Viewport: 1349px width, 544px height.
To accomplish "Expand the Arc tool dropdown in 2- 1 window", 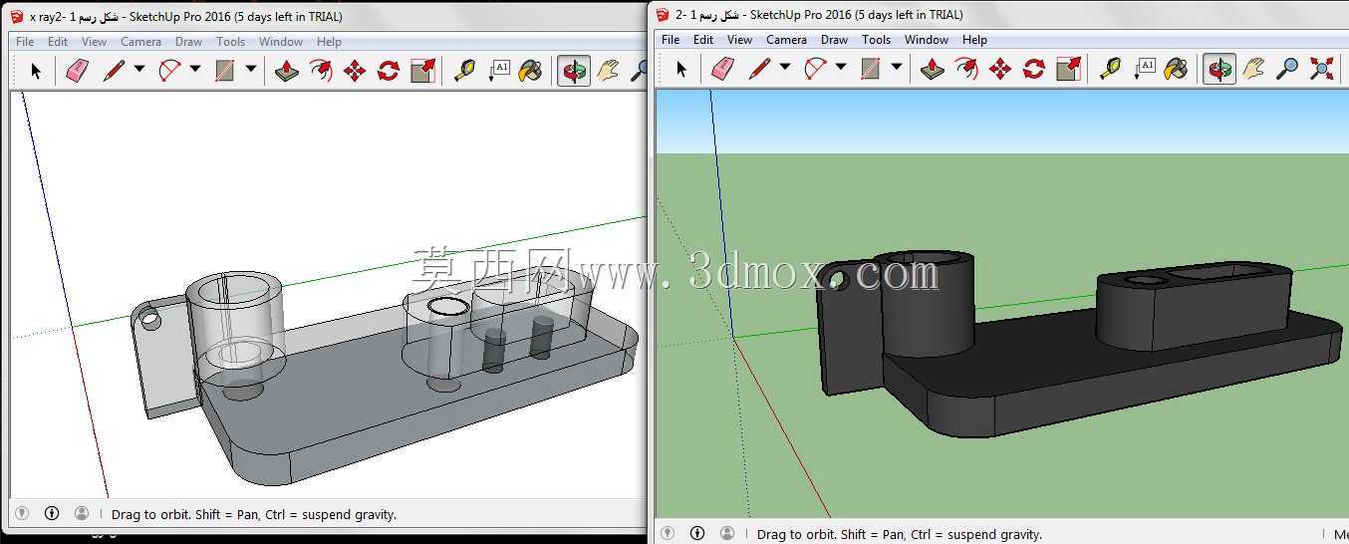I will 840,68.
